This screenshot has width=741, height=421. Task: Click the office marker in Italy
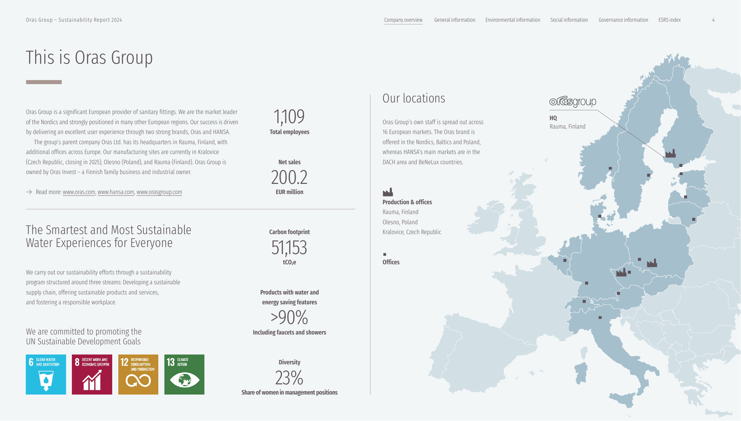point(600,318)
